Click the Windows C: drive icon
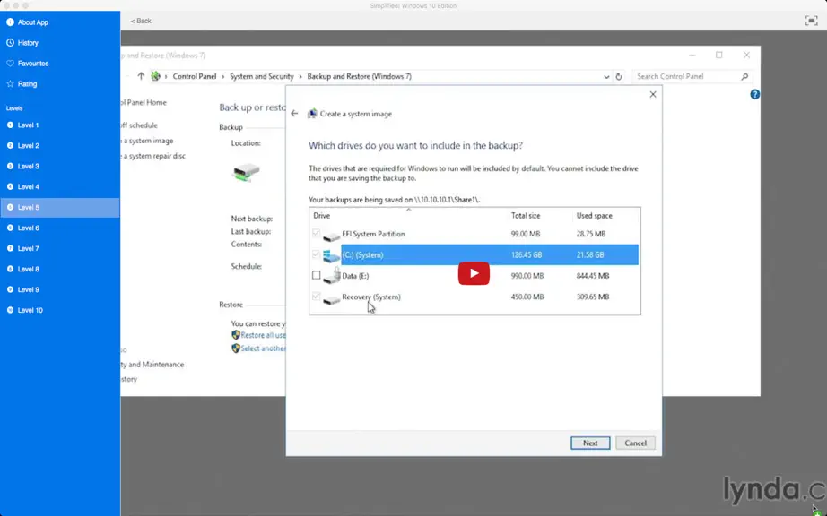 pyautogui.click(x=331, y=256)
